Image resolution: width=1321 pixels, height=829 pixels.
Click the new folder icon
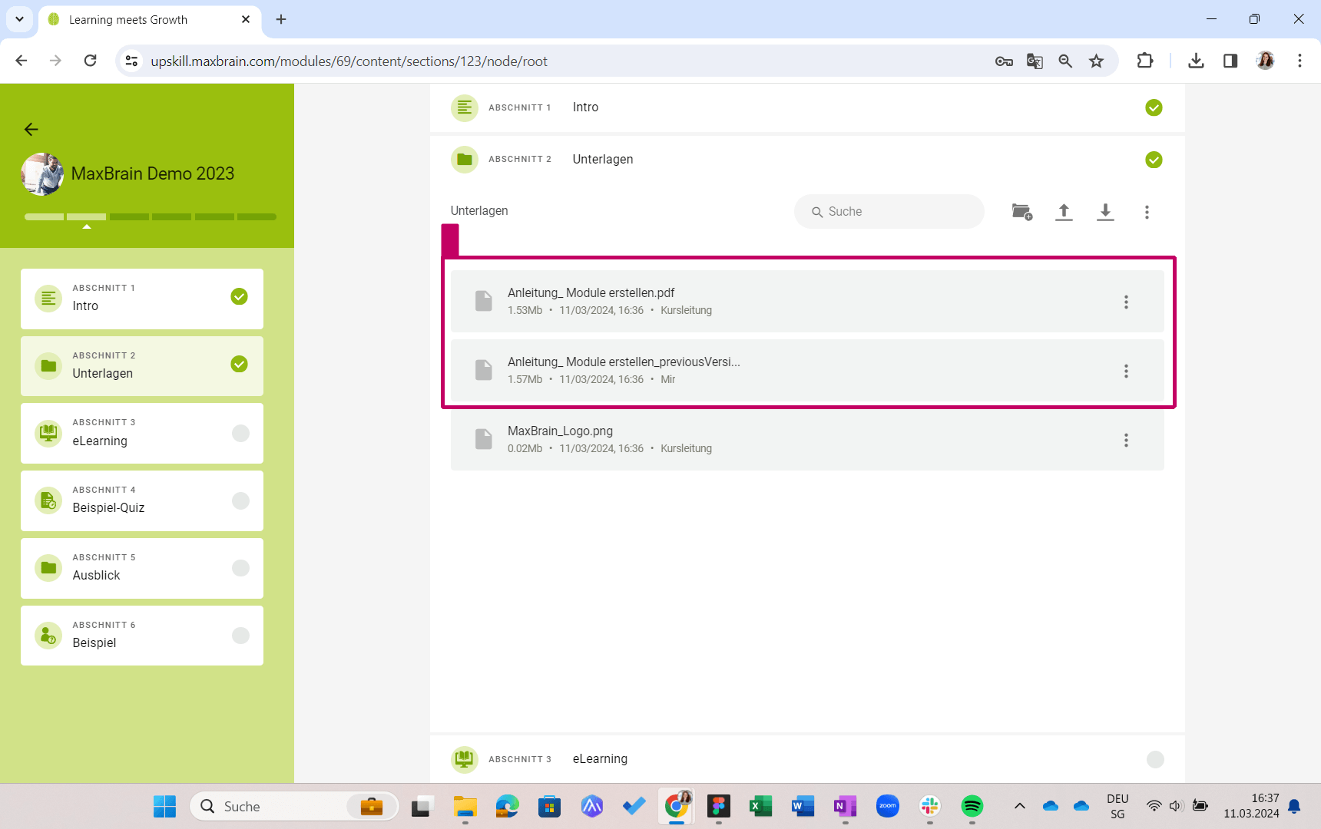point(1021,212)
